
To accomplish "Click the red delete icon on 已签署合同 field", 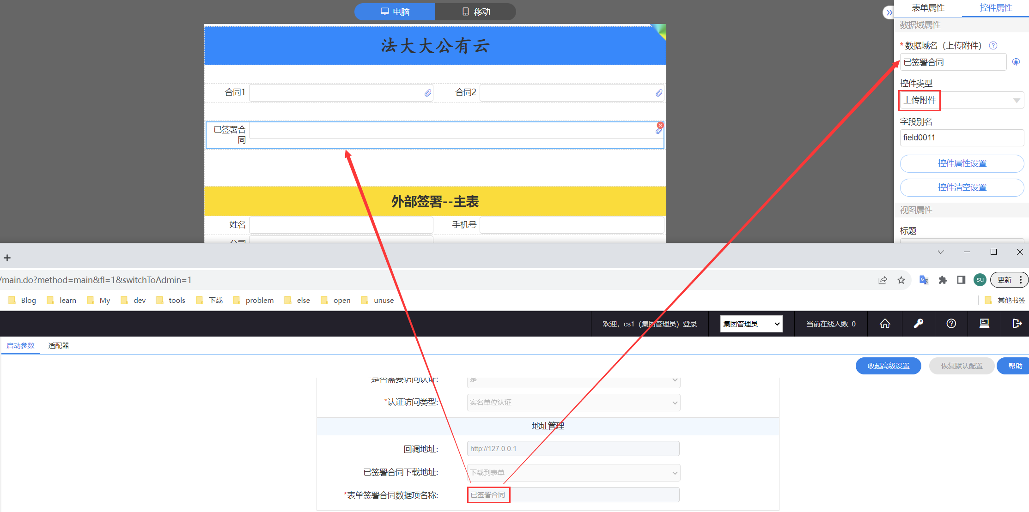I will [x=660, y=125].
